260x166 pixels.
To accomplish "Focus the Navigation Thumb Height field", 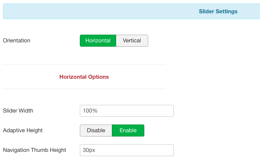I will point(127,150).
